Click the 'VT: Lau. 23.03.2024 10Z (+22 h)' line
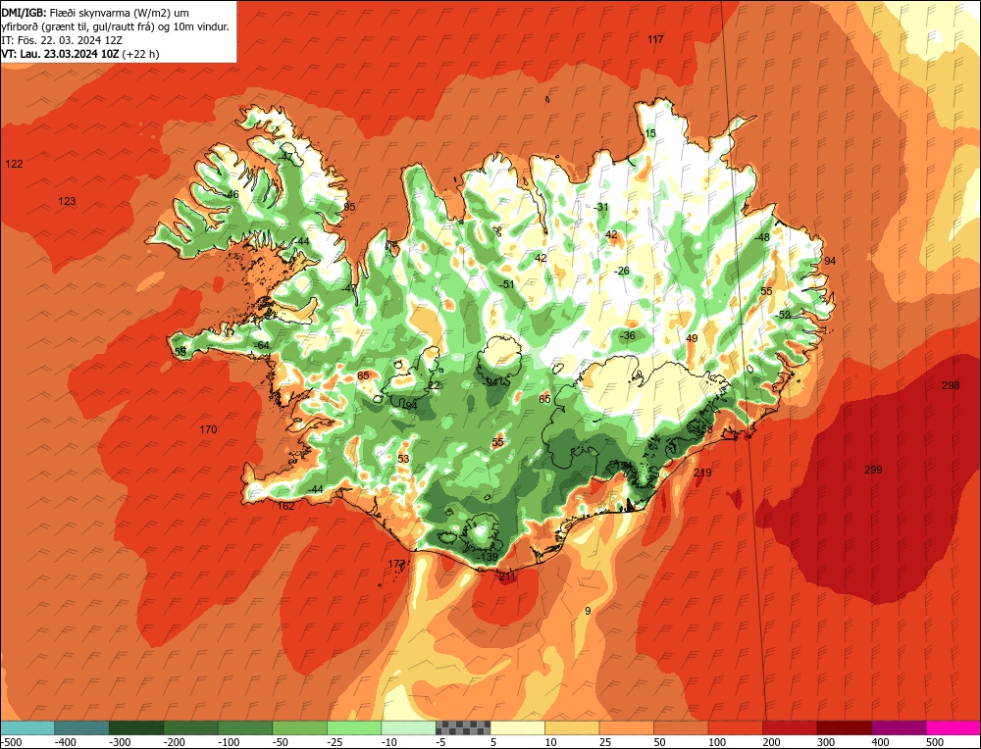The image size is (981, 749). coord(80,54)
